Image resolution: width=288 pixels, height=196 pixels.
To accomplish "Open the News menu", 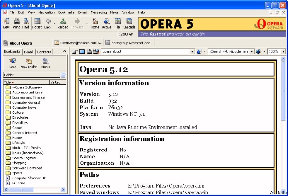I will 114,12.
